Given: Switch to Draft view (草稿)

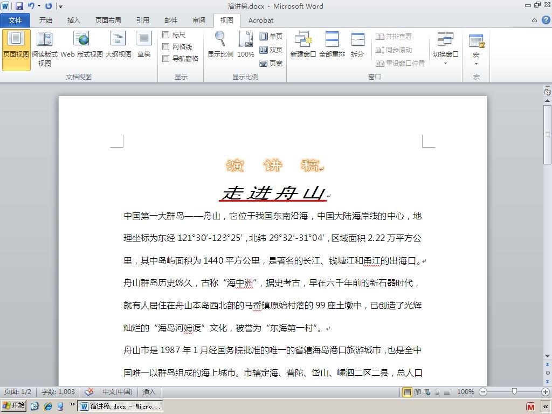Looking at the screenshot, I should (143, 44).
